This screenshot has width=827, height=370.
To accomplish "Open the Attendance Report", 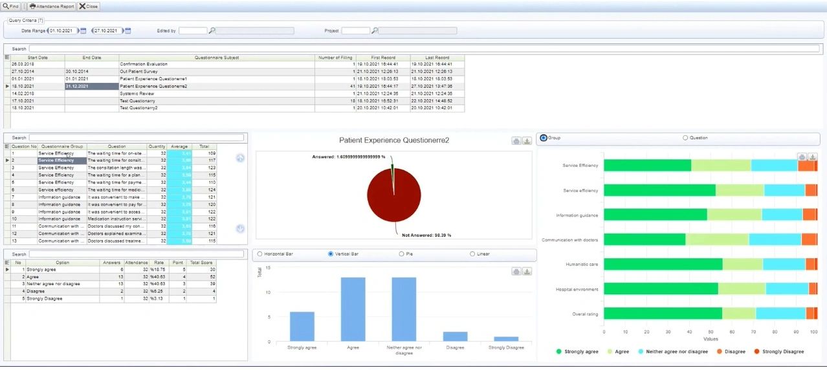I will pos(52,6).
